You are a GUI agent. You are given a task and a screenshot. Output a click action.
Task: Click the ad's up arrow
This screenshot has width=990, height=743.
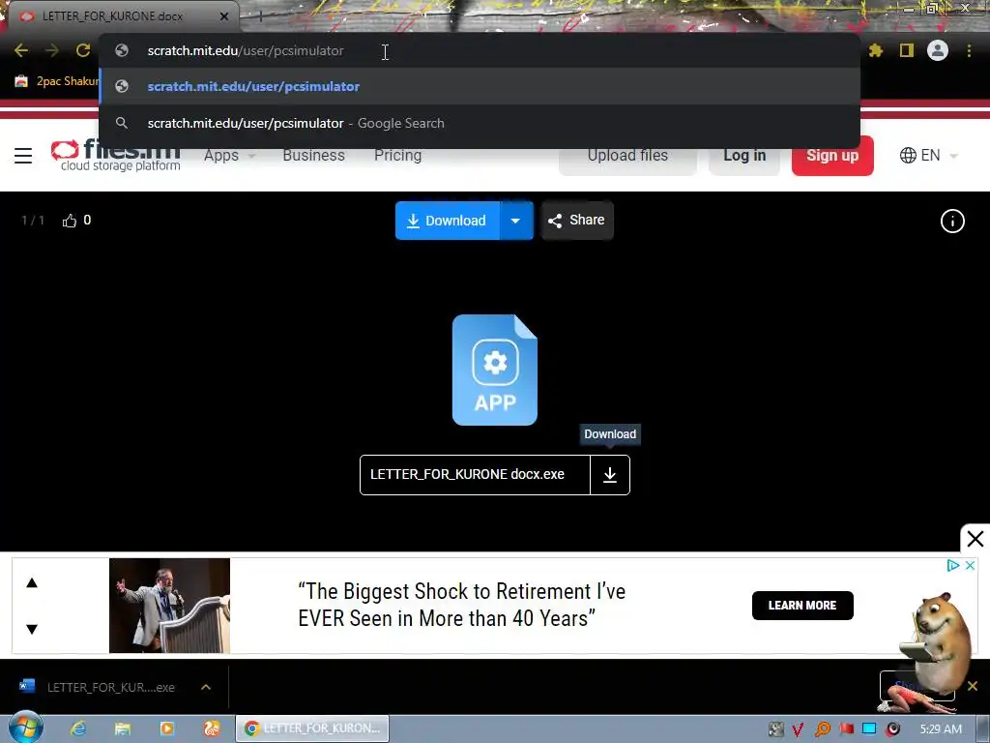pos(32,582)
